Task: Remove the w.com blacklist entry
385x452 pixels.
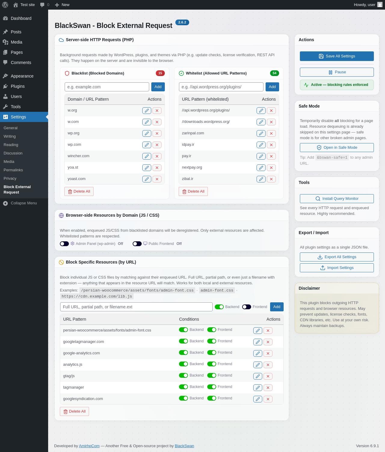Action: tap(157, 122)
